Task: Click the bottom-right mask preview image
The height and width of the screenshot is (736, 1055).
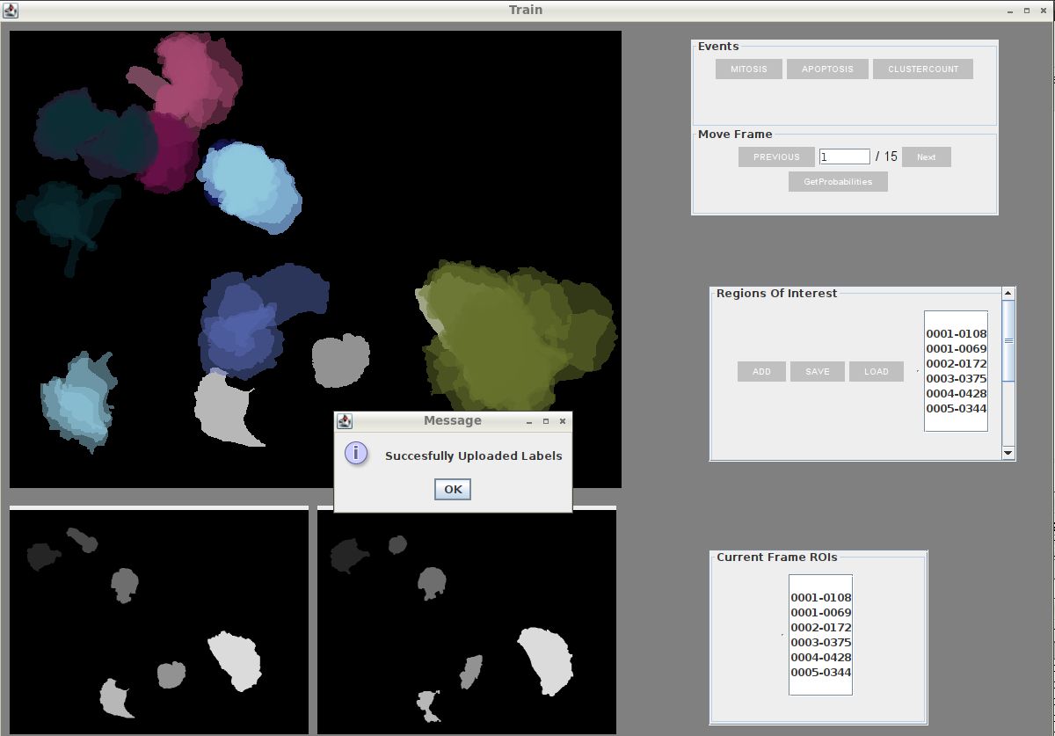Action: click(467, 620)
